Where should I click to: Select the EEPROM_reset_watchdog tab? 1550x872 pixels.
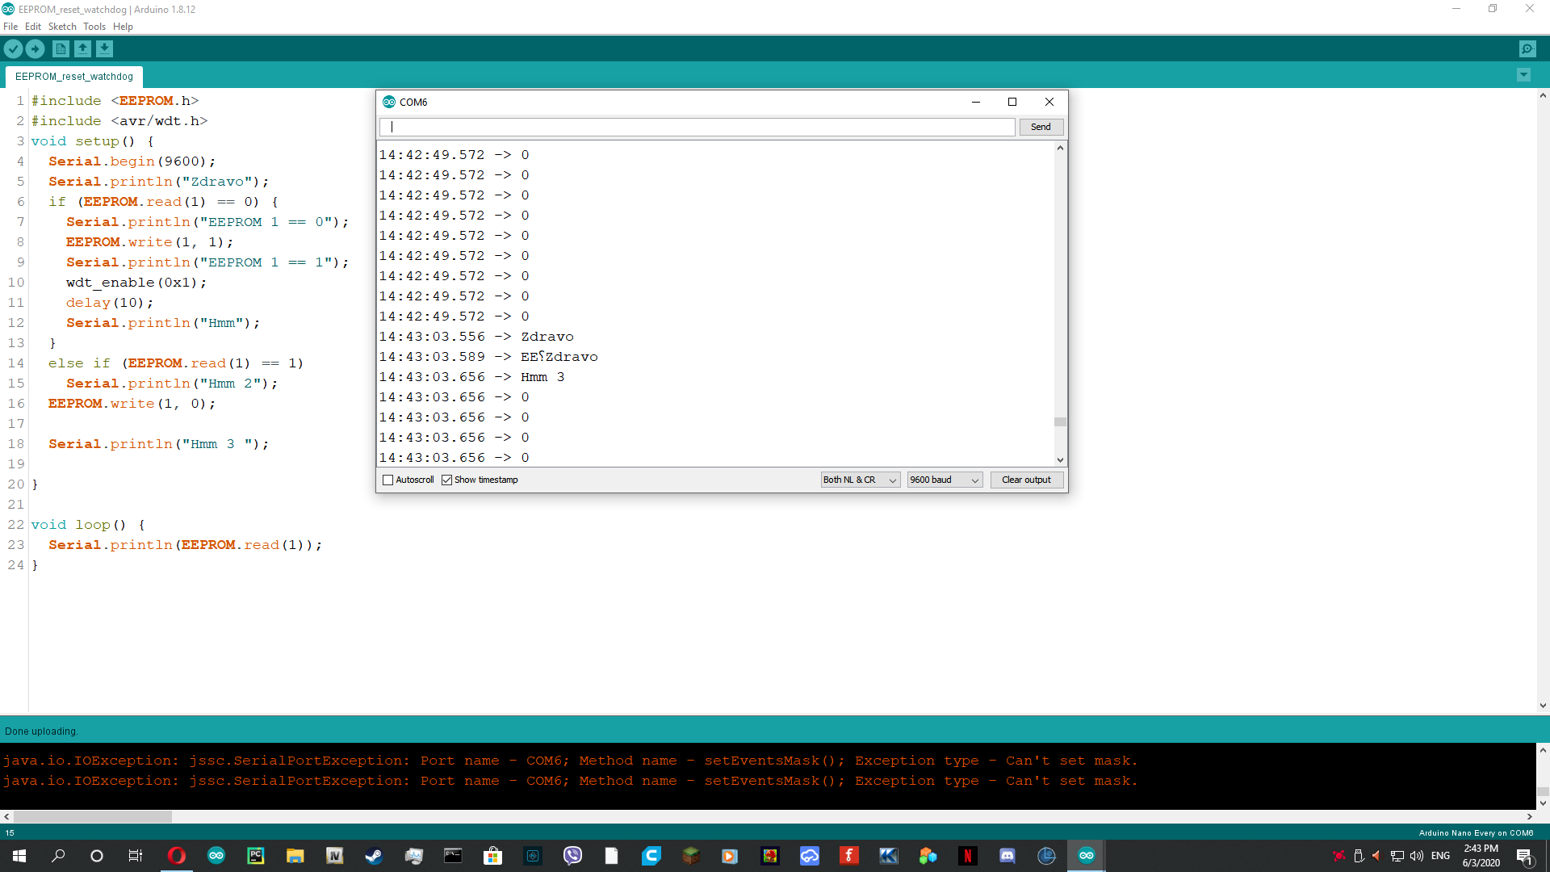(x=73, y=76)
